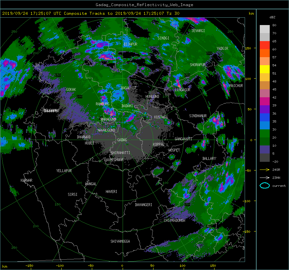Click the KUSTAGI city label
The image size is (289, 270).
[161, 117]
